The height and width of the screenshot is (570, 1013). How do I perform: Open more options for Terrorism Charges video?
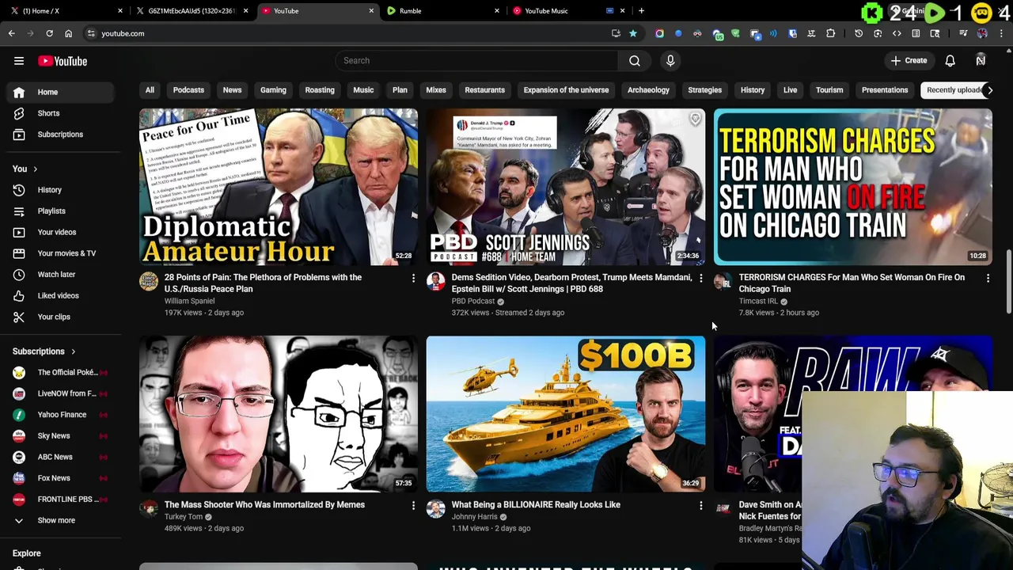pos(988,278)
